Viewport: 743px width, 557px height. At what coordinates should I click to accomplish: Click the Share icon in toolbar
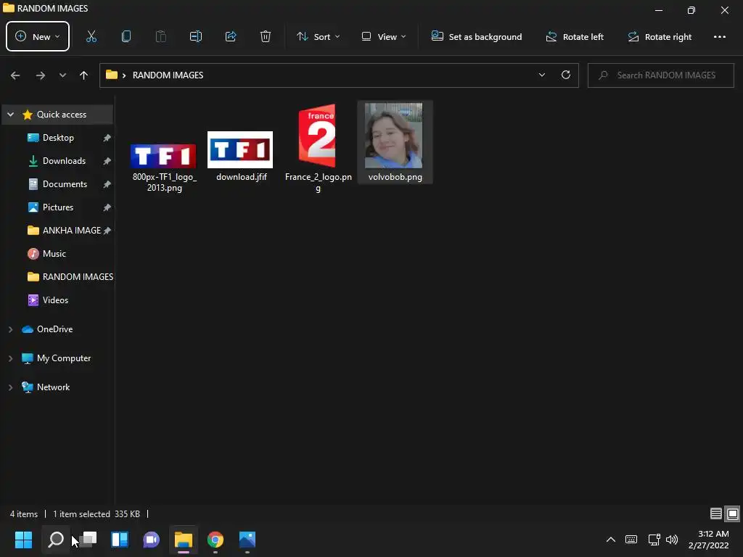[231, 36]
